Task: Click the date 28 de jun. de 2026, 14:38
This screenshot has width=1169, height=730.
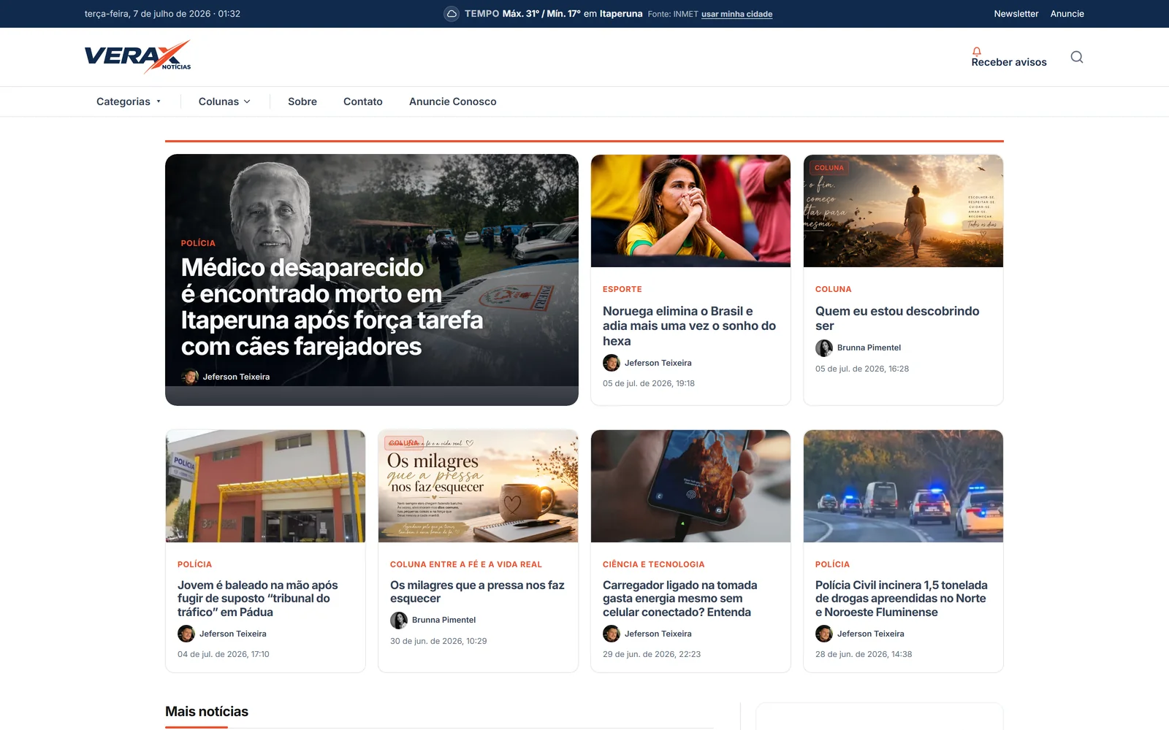Action: [x=864, y=654]
